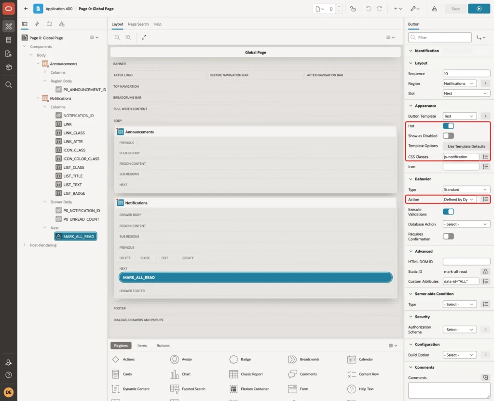The height and width of the screenshot is (401, 494).
Task: Select MARK_ALL_READ in the tree
Action: pos(76,236)
